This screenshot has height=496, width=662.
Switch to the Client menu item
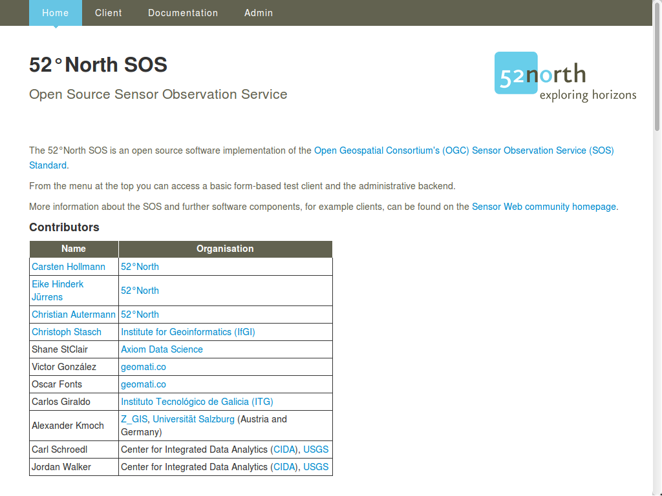click(x=109, y=13)
